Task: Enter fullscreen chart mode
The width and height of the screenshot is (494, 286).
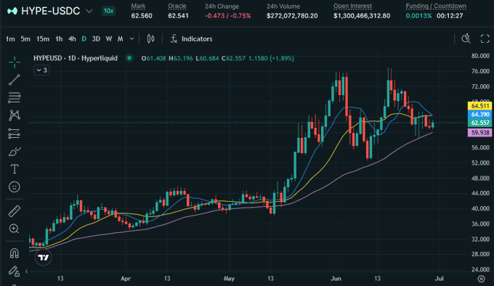Action: tap(485, 38)
